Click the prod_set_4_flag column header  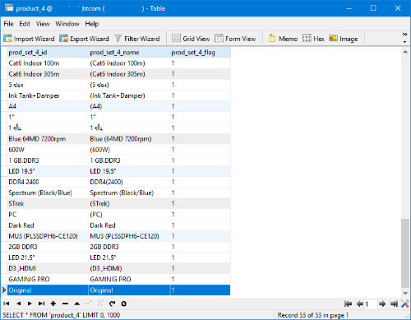pos(201,53)
